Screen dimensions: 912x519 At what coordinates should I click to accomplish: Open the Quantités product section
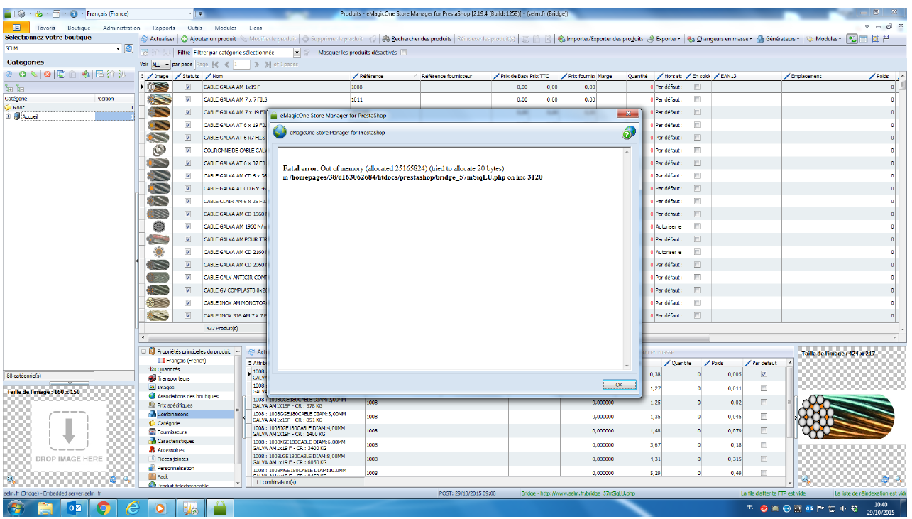click(x=169, y=369)
